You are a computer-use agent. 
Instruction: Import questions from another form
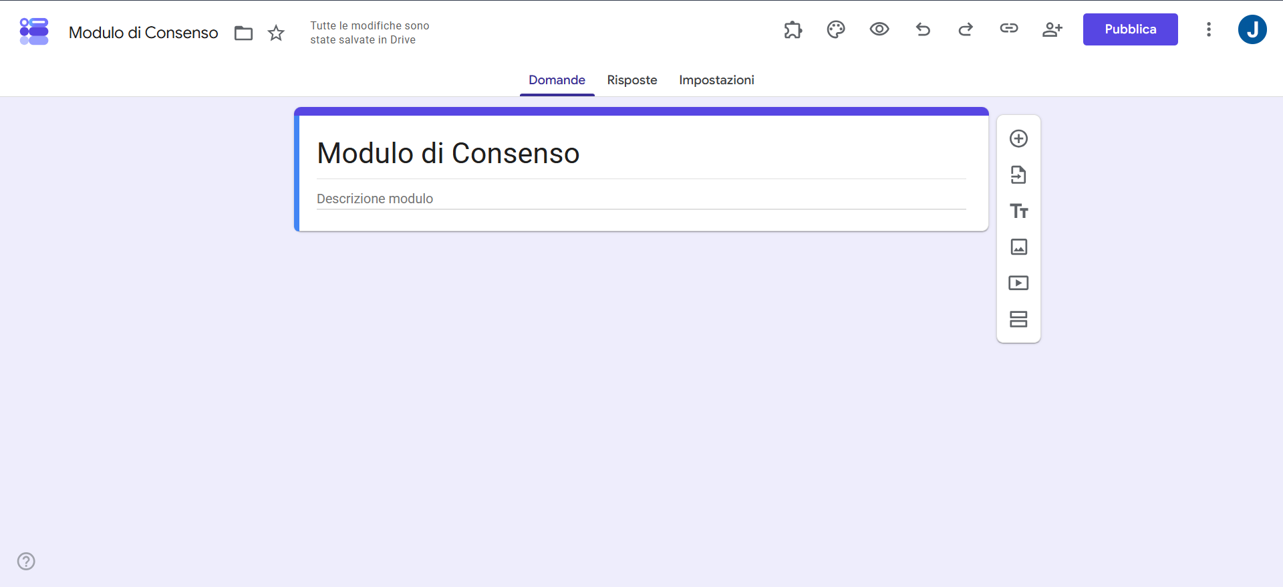click(1018, 174)
